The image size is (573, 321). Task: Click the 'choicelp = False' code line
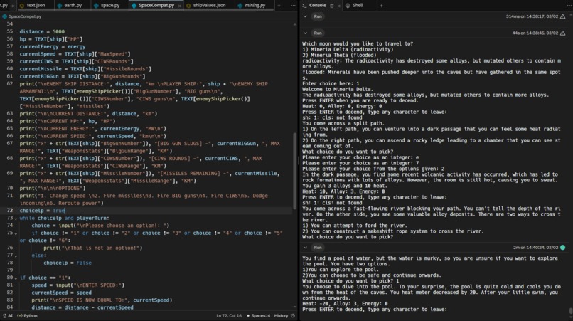(68, 263)
